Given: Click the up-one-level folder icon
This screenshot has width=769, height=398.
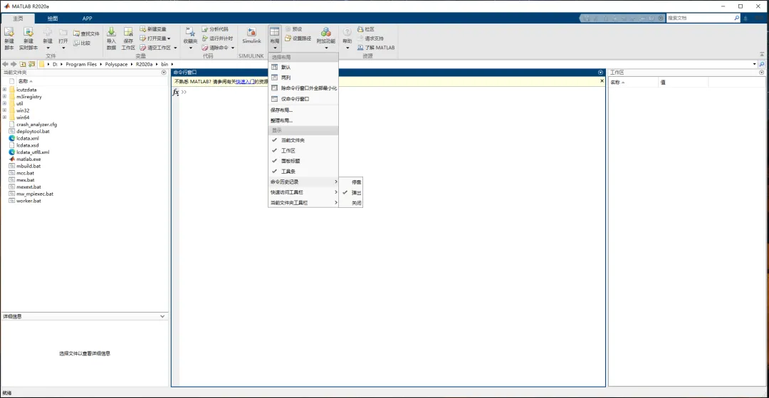Looking at the screenshot, I should (x=23, y=64).
